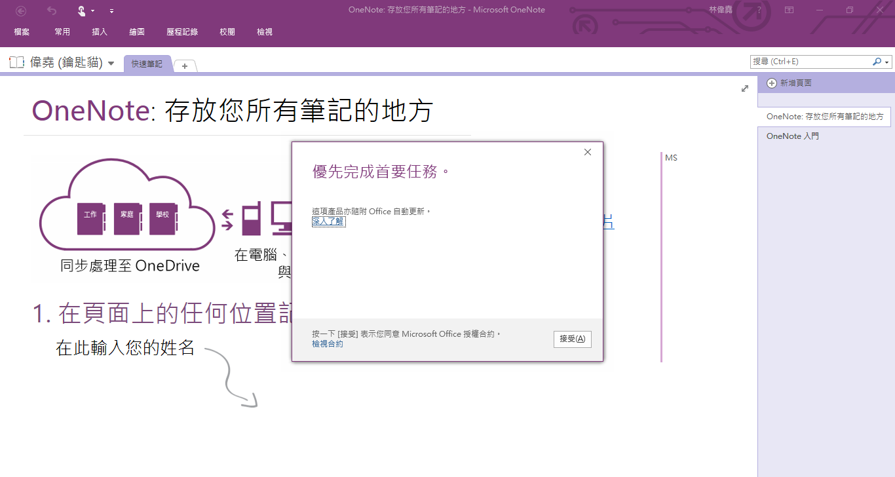Open the 檢視合約 license link
This screenshot has height=477, width=895.
click(x=328, y=344)
